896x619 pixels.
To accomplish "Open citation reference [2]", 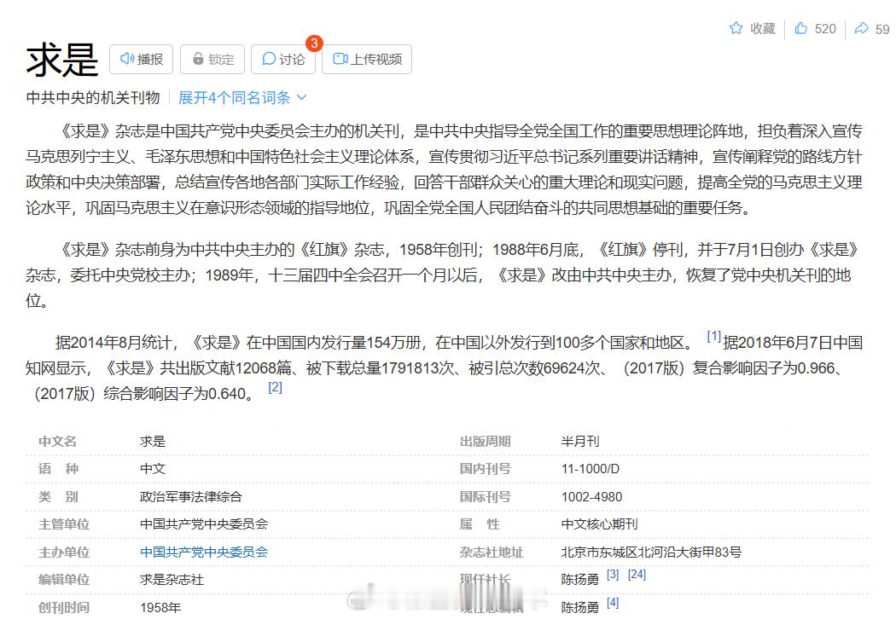I will coord(275,387).
